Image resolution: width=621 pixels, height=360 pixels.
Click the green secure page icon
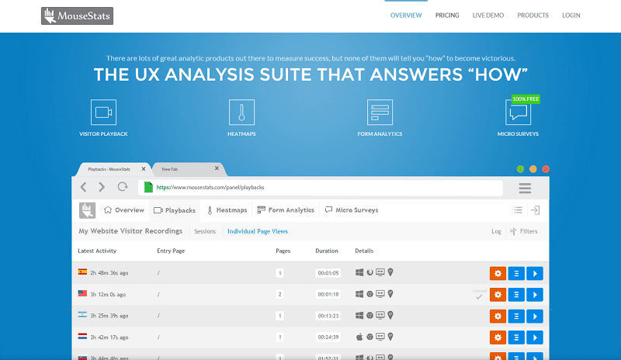148,187
